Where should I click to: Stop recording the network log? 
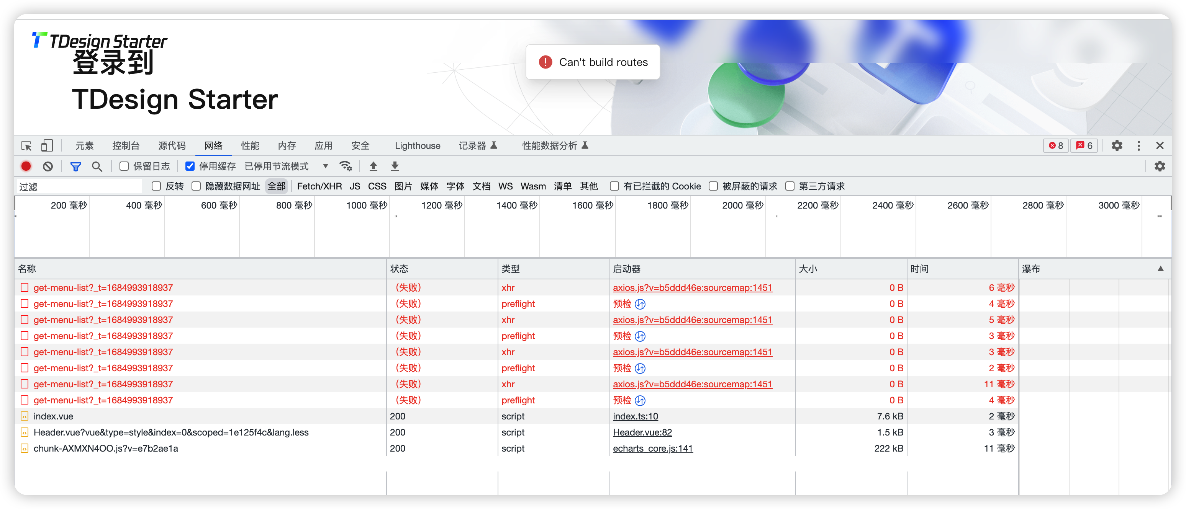click(x=26, y=166)
